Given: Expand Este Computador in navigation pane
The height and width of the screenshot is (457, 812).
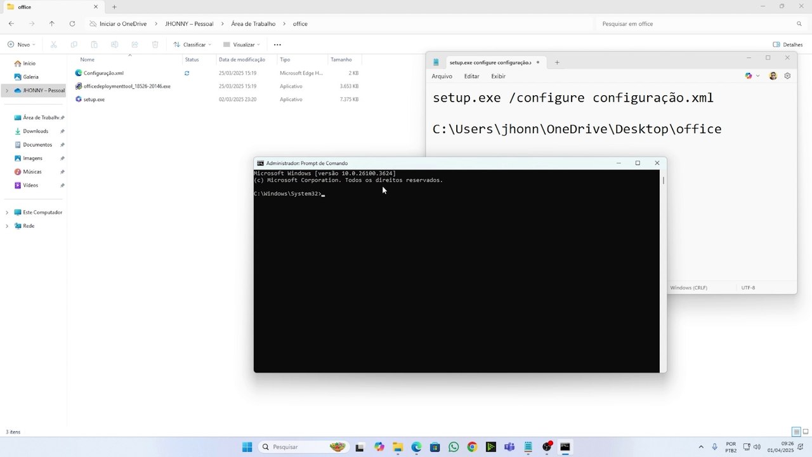Looking at the screenshot, I should click(7, 212).
